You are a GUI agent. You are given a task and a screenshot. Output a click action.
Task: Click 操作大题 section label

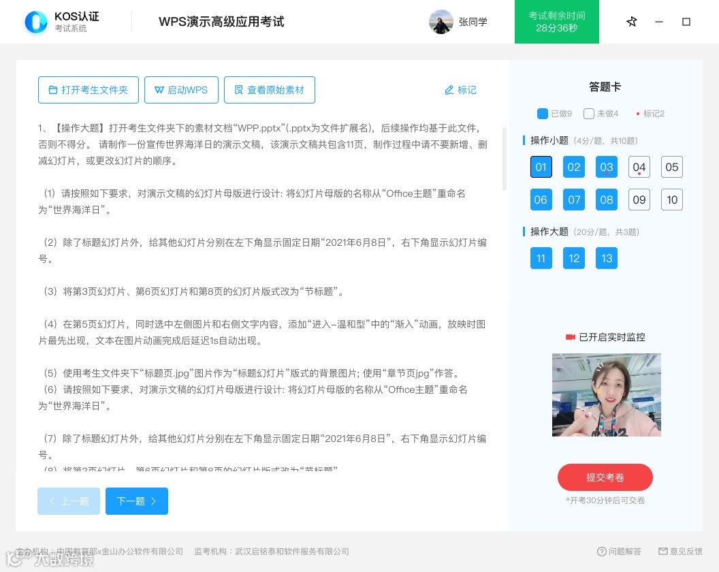click(x=549, y=232)
